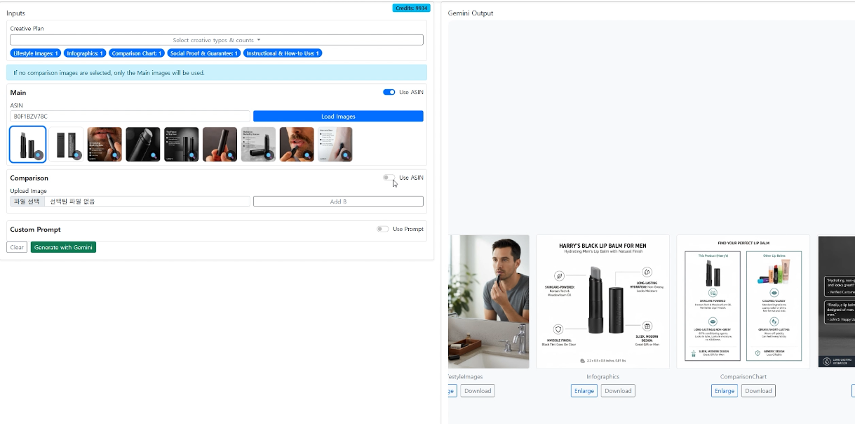Zoom the sixth thumbnail of hand holding balm

pyautogui.click(x=231, y=155)
